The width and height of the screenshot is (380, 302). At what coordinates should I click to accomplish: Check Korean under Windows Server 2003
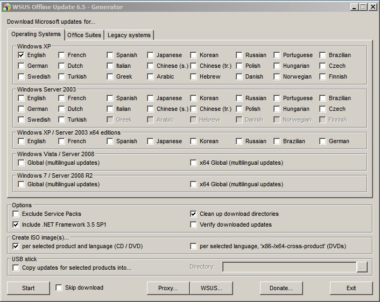pyautogui.click(x=193, y=98)
